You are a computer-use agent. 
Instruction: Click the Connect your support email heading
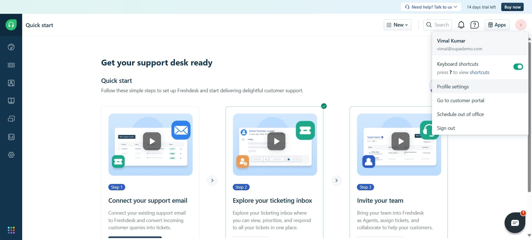click(148, 201)
